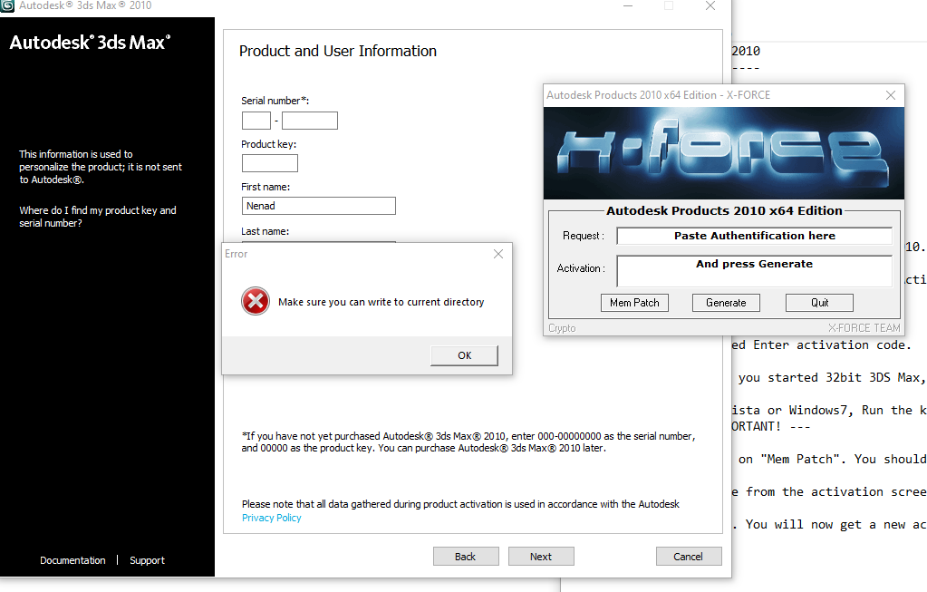Click OK in the Error dialog
This screenshot has height=592, width=927.
click(464, 355)
